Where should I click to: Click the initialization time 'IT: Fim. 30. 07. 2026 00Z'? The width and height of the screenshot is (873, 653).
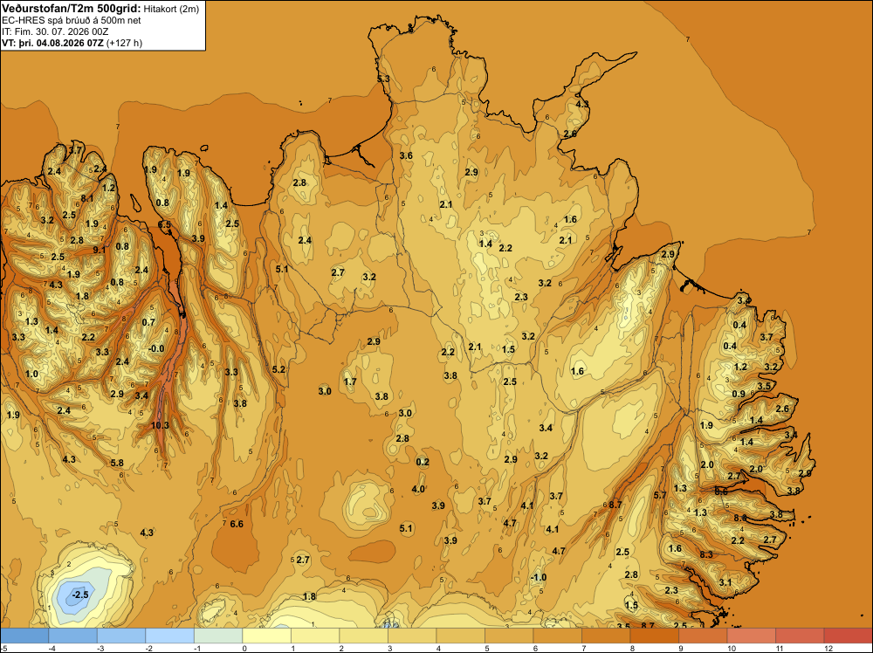pos(55,31)
